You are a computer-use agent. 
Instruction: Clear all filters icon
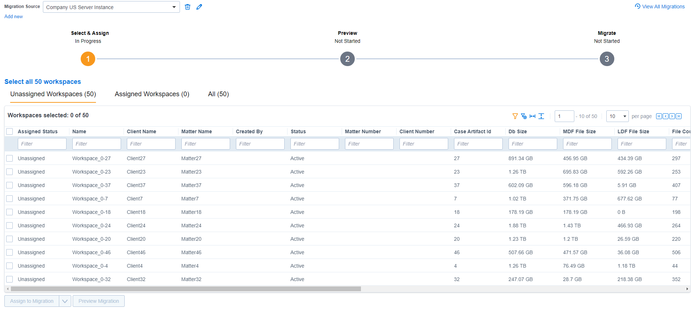point(524,116)
